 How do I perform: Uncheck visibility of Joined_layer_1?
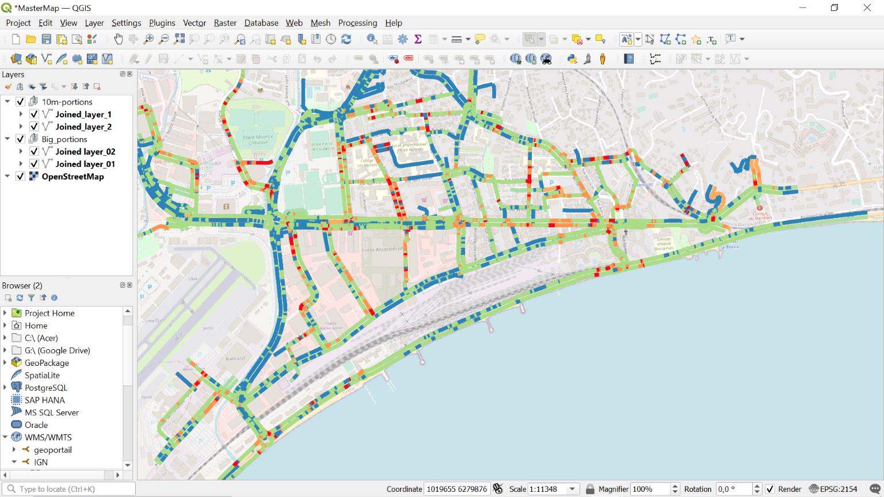[35, 114]
